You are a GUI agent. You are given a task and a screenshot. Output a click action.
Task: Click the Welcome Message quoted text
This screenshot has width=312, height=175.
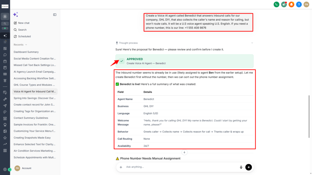pos(195,122)
